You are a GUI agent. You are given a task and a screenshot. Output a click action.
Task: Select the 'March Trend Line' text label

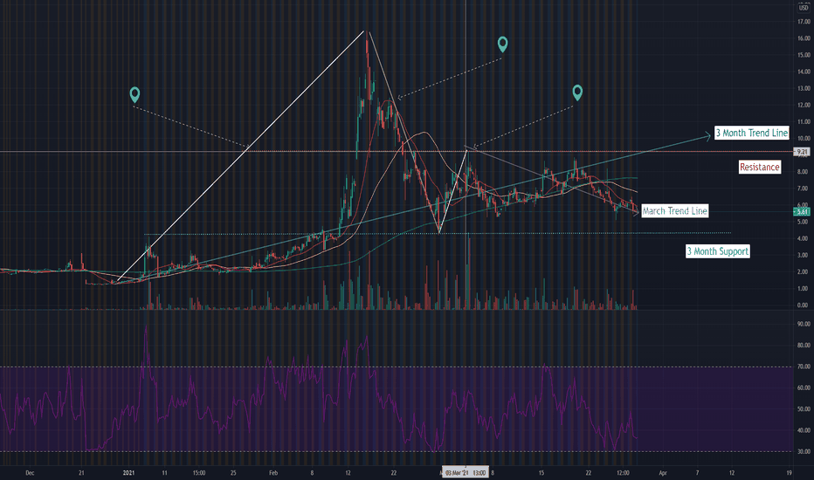674,210
